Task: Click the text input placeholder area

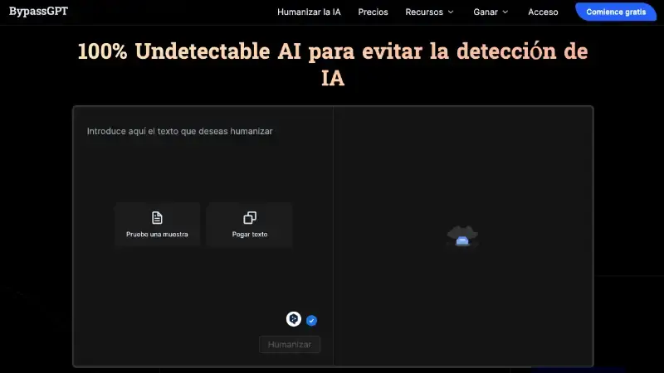Action: pyautogui.click(x=179, y=131)
